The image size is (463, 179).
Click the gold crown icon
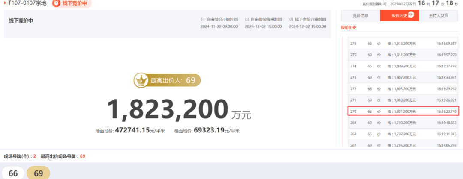pos(141,80)
